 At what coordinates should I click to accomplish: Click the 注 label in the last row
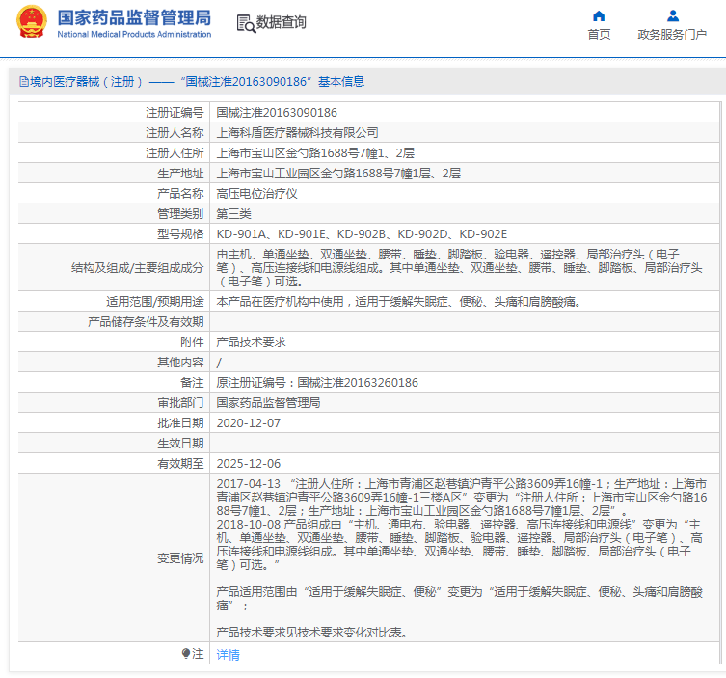pyautogui.click(x=199, y=654)
